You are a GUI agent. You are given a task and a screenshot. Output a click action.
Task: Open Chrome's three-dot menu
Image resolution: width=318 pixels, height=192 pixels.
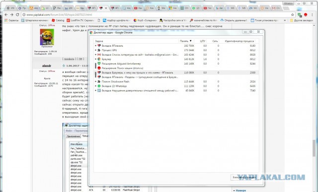coord(313,14)
